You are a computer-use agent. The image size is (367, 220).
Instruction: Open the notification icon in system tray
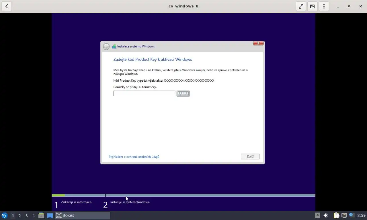click(352, 215)
